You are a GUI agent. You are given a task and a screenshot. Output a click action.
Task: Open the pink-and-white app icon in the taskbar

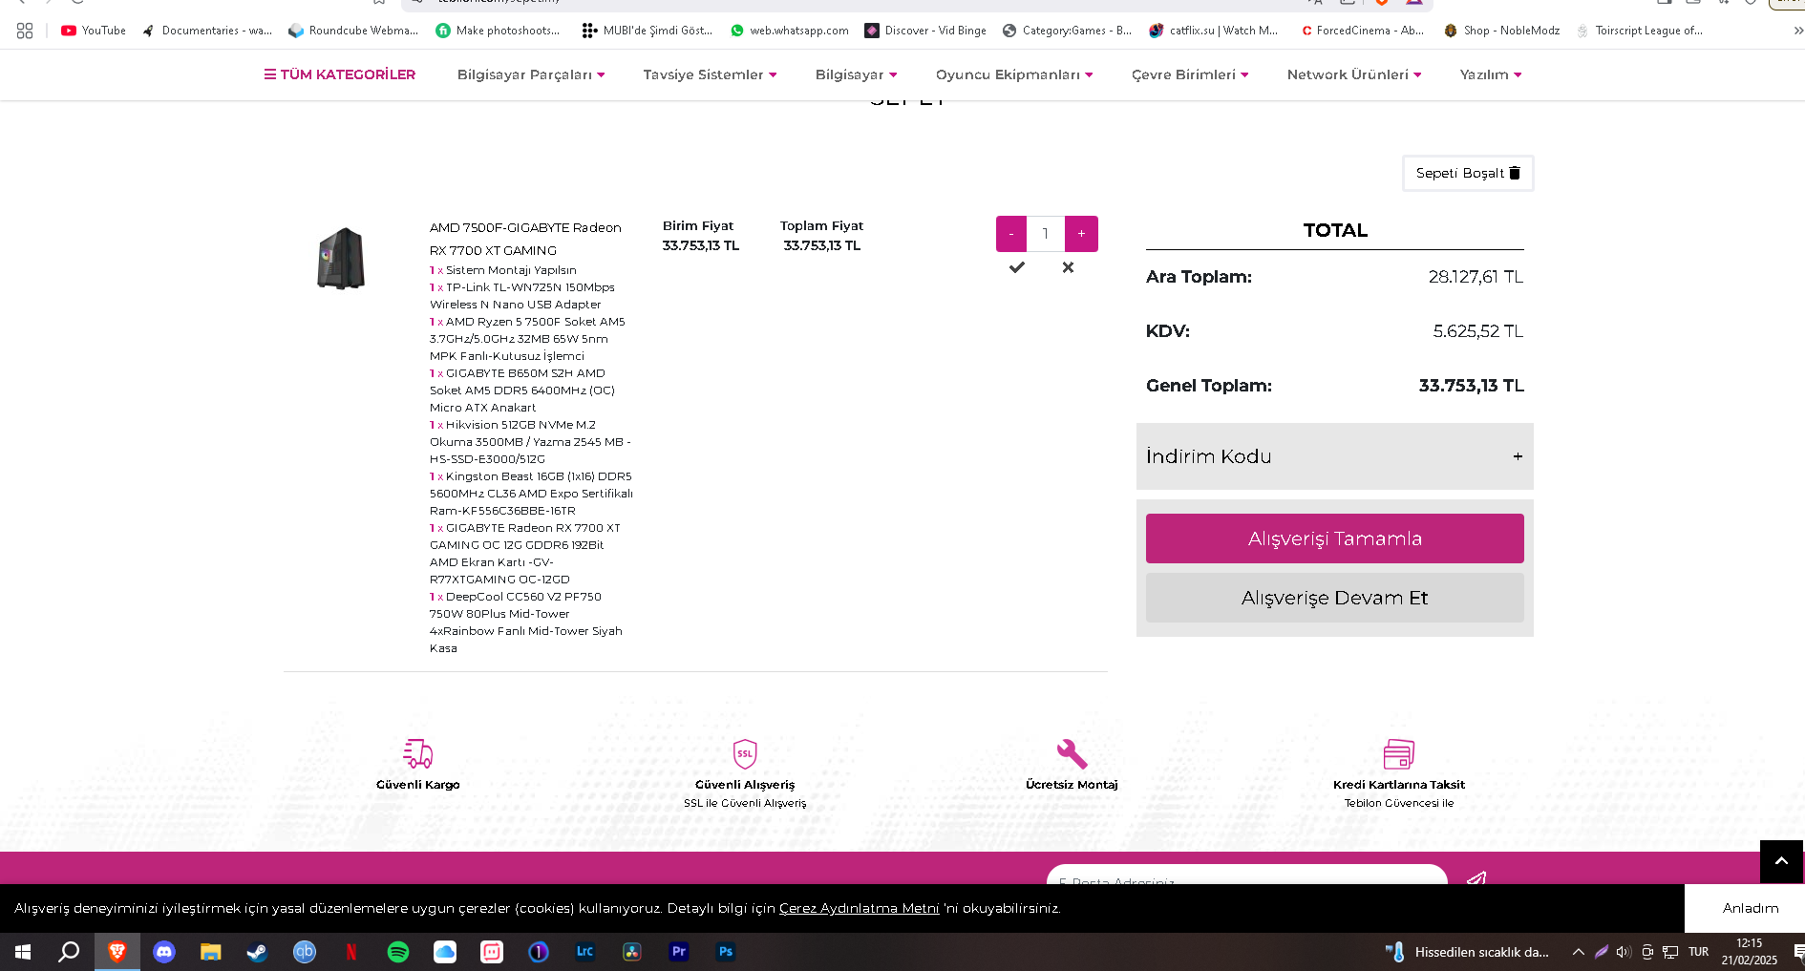point(492,952)
